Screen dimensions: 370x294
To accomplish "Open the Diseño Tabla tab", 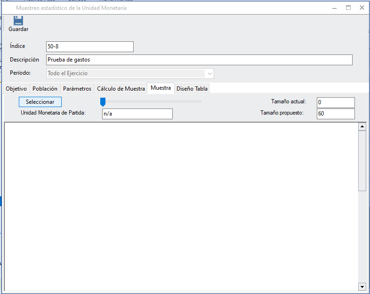I will point(192,89).
